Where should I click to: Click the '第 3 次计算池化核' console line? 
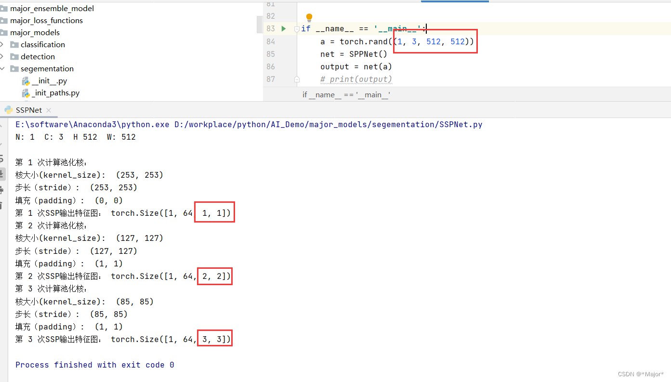pyautogui.click(x=52, y=289)
